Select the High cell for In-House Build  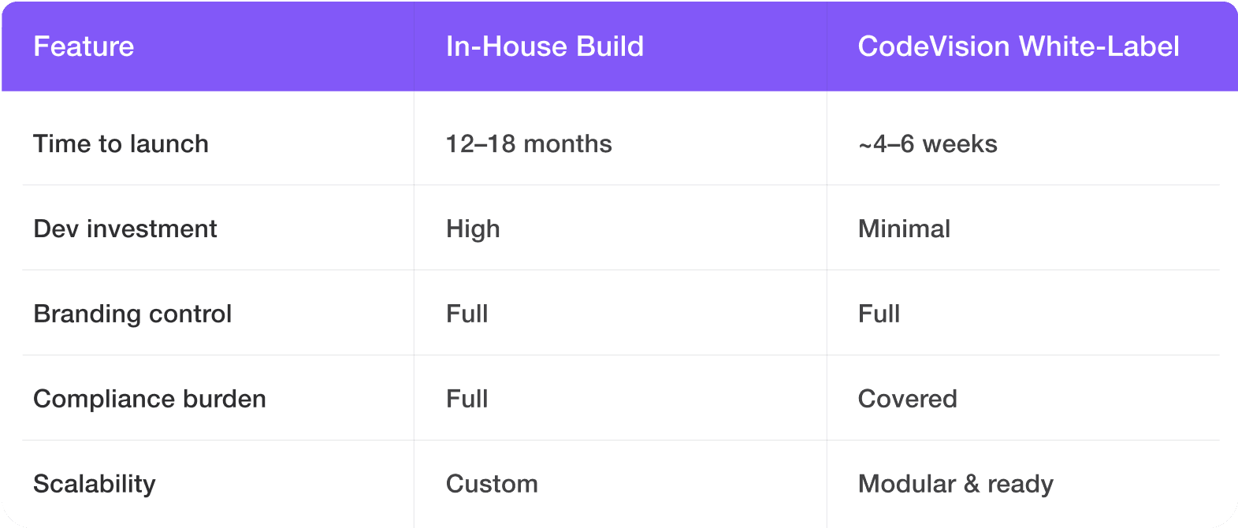(473, 229)
